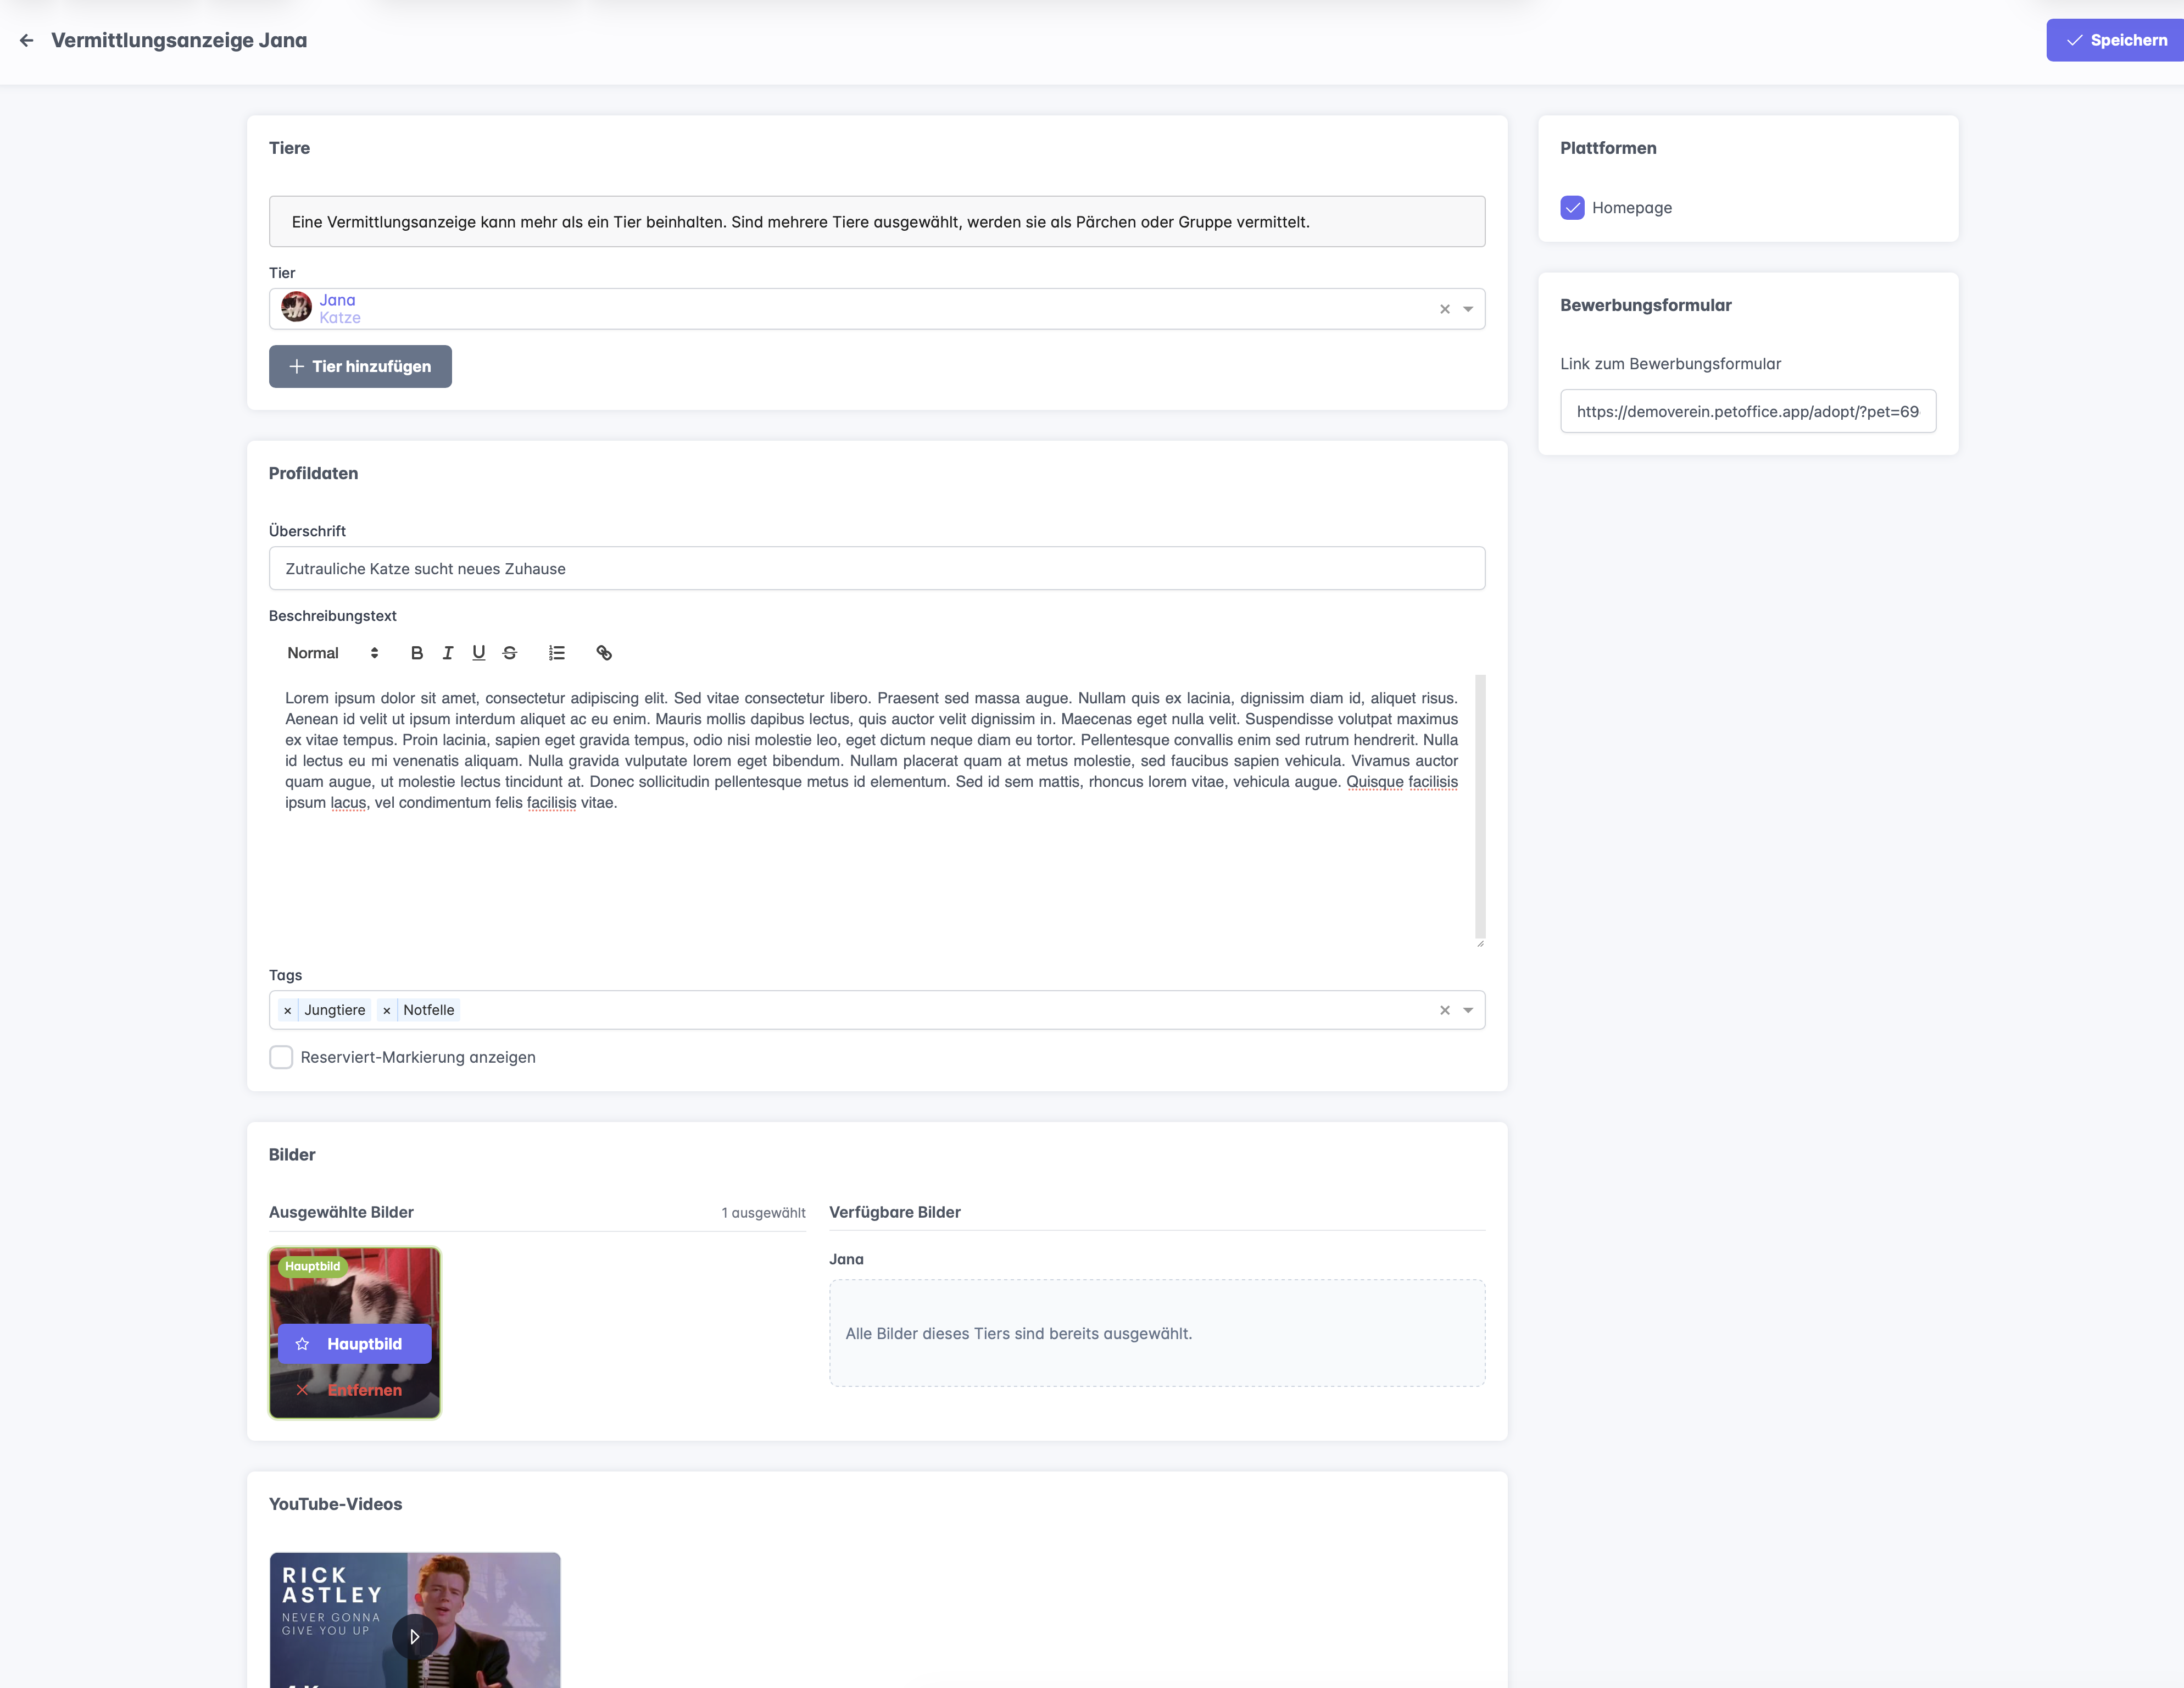Open the Tags dropdown arrow

pyautogui.click(x=1468, y=1010)
